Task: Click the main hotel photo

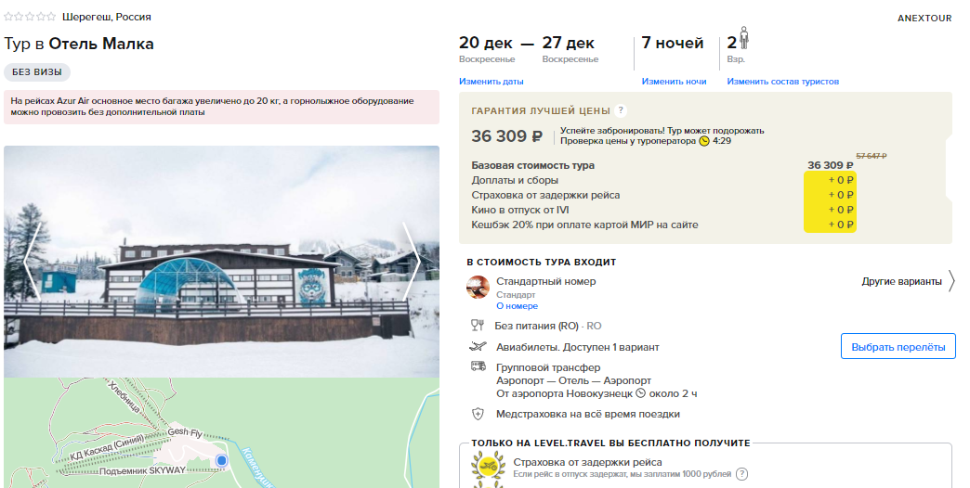Action: pos(221,262)
